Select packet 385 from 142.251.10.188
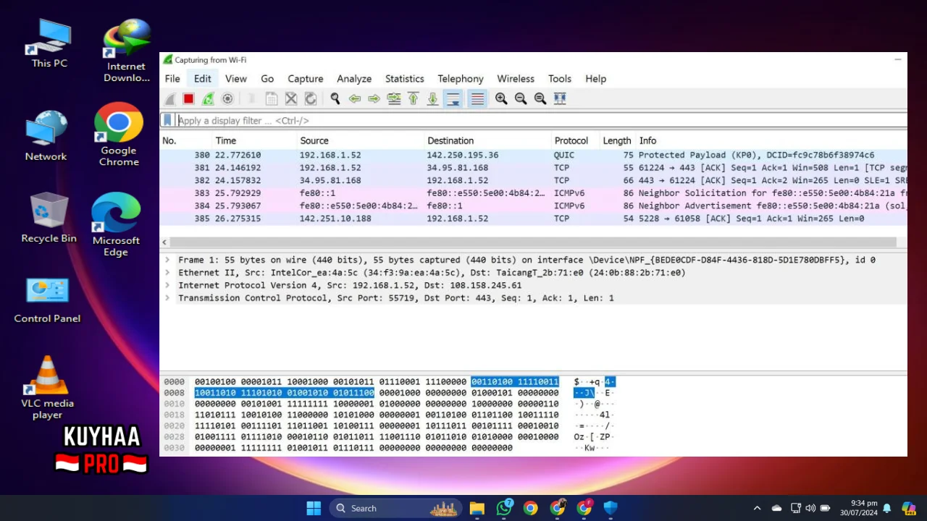 pyautogui.click(x=533, y=219)
